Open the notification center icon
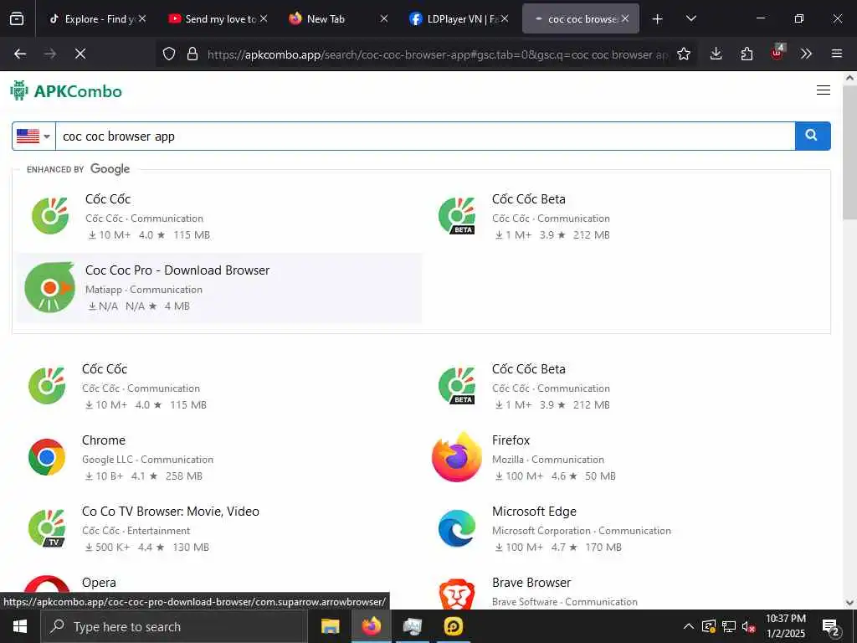857x643 pixels. pos(831,626)
